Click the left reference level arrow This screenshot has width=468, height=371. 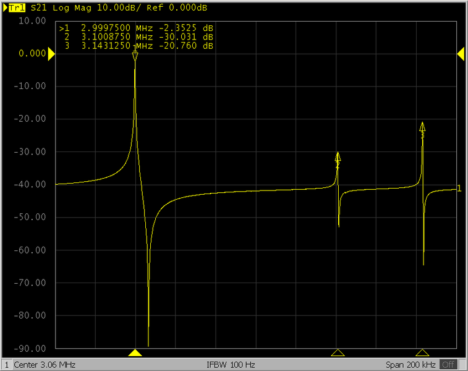coord(51,54)
